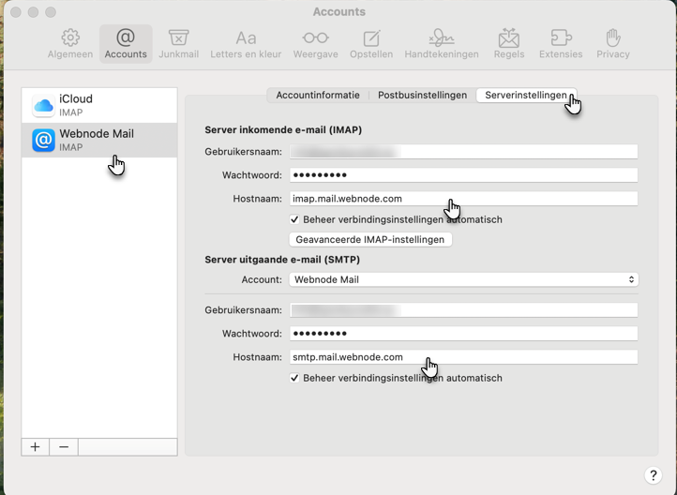The width and height of the screenshot is (677, 495).
Task: Open the Algemeen gear preferences pane
Action: tap(70, 43)
